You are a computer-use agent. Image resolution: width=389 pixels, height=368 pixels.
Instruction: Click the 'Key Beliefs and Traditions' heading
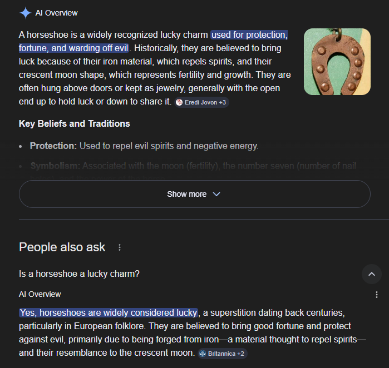[75, 123]
